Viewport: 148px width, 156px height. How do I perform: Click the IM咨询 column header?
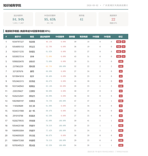(107, 37)
